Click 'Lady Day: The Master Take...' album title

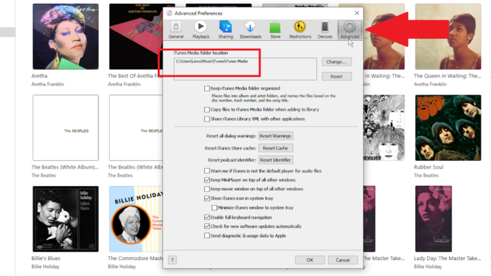(448, 258)
